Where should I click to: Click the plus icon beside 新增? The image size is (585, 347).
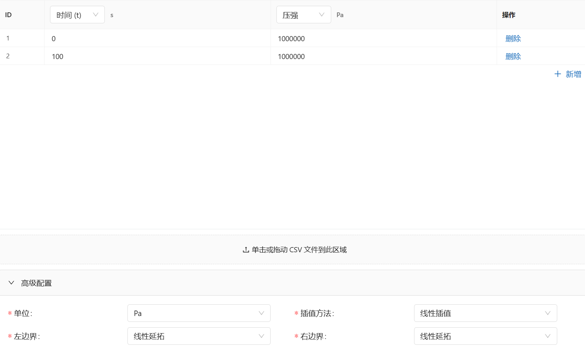558,74
